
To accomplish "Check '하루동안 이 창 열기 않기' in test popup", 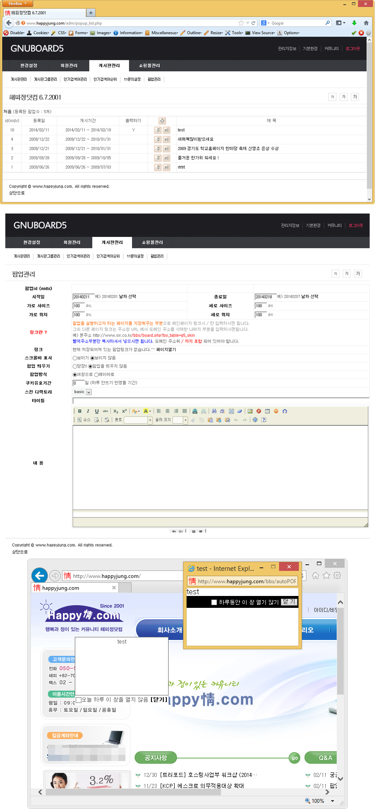I will 214,602.
